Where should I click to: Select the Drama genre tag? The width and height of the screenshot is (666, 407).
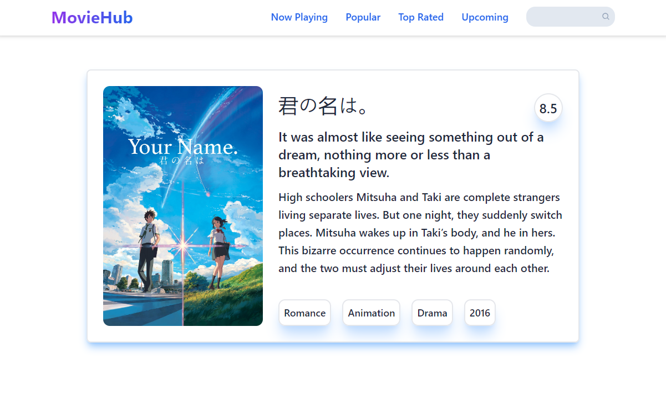click(x=433, y=313)
